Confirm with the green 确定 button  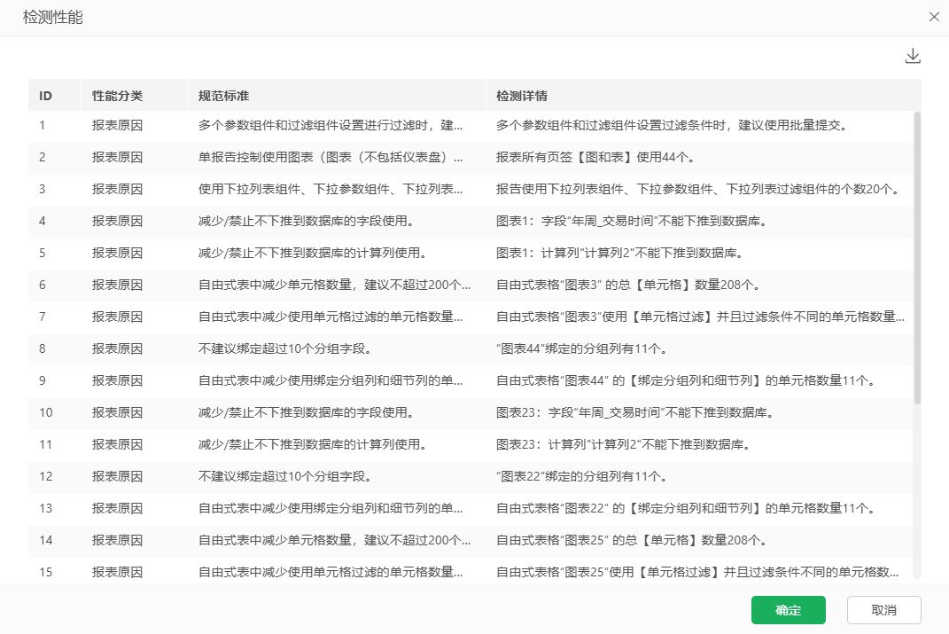tap(788, 610)
